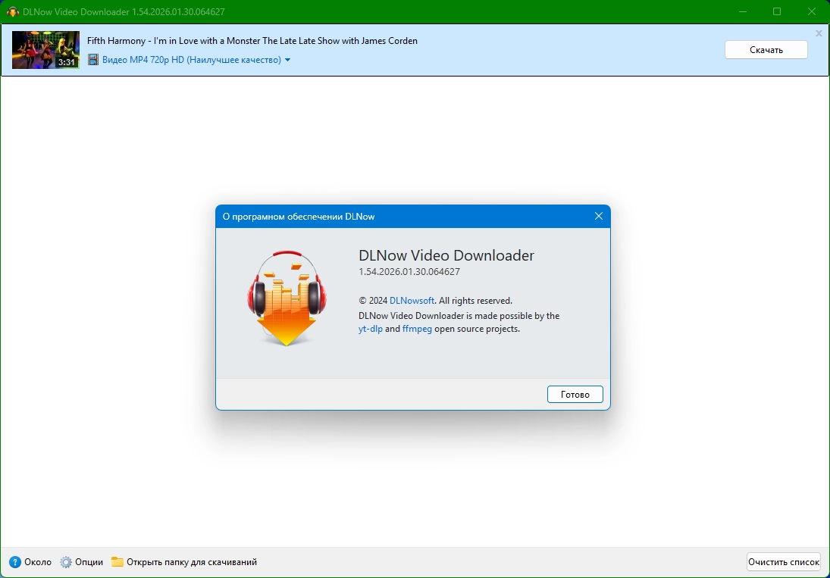830x578 pixels.
Task: Open the ffmpeg project link
Action: click(x=417, y=329)
